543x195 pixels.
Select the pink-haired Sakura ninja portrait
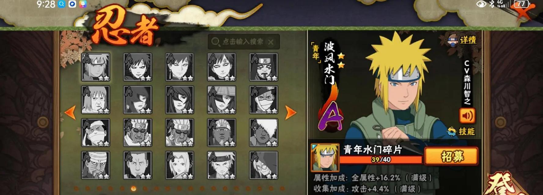179,165
